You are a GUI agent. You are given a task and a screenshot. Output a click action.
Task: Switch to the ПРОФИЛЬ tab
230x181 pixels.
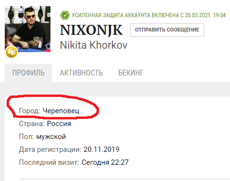[x=29, y=73]
